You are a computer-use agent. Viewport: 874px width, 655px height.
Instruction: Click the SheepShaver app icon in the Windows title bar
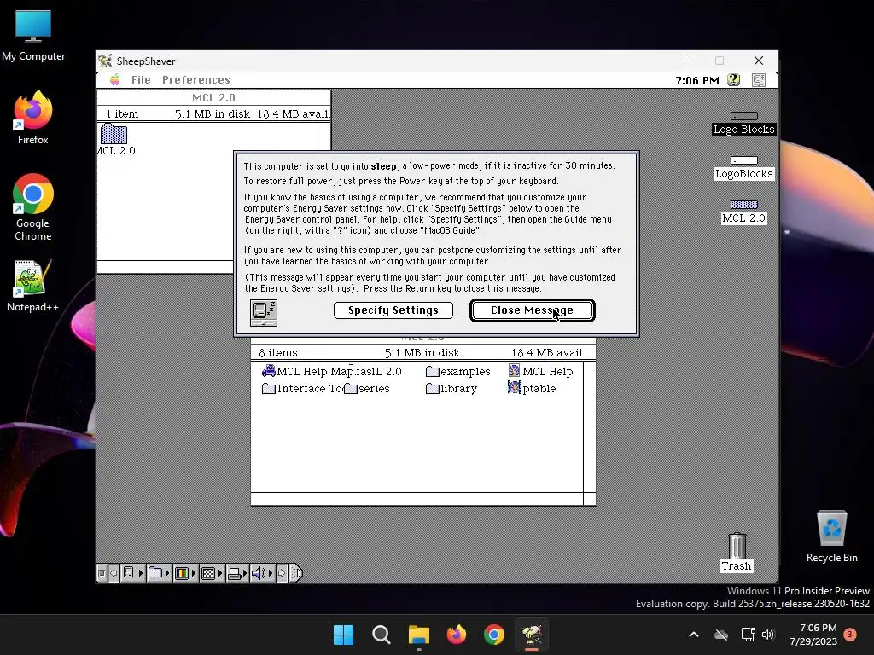pos(105,61)
